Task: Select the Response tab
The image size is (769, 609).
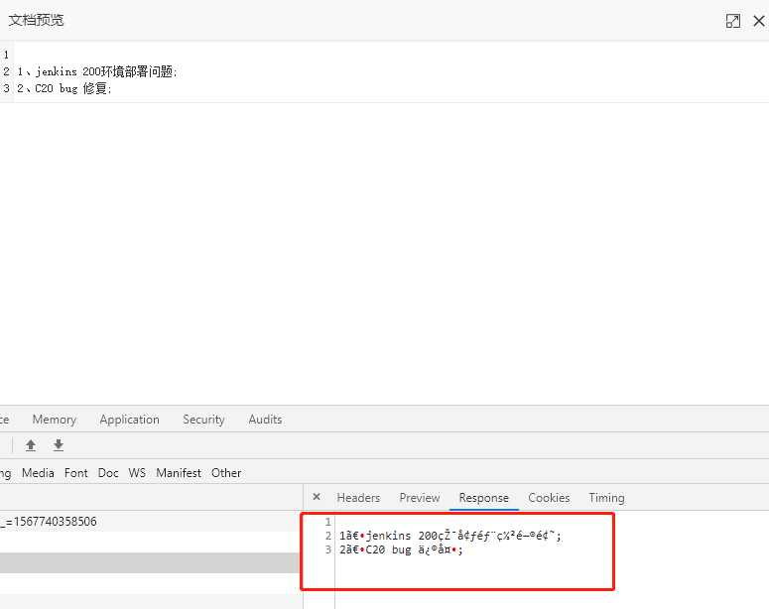Action: click(x=483, y=498)
